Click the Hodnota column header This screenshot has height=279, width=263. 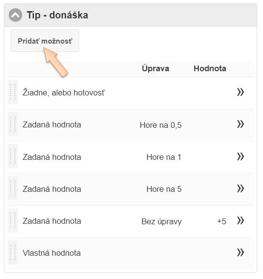(x=210, y=68)
